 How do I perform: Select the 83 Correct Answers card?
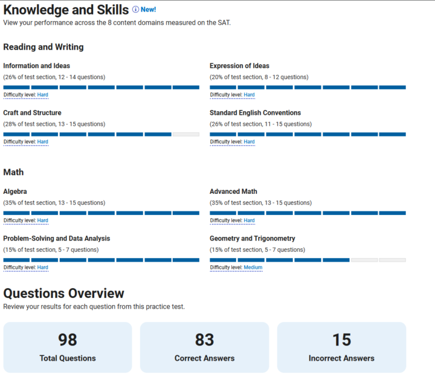point(204,347)
